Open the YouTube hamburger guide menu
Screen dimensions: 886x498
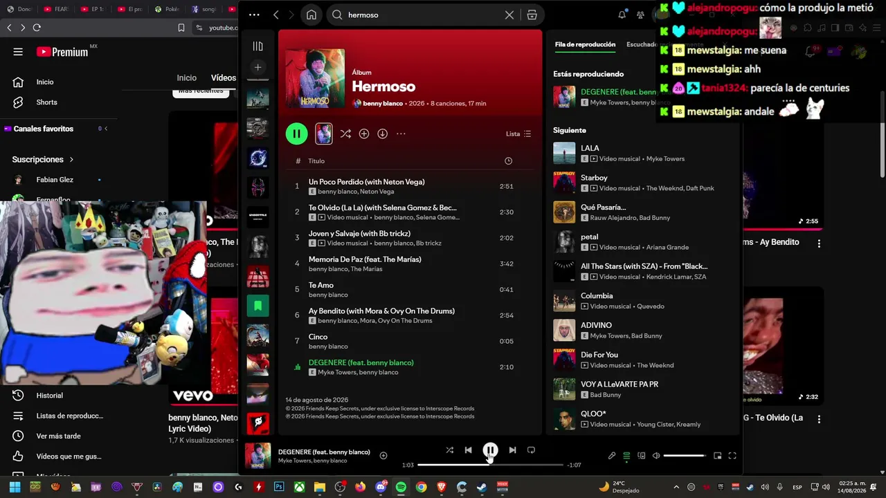18,52
